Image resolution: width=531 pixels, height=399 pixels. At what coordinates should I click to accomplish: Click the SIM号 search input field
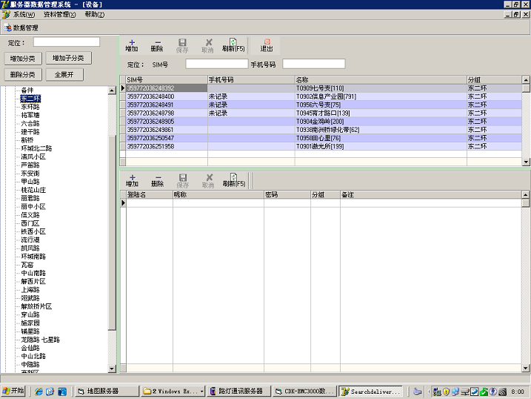point(216,64)
